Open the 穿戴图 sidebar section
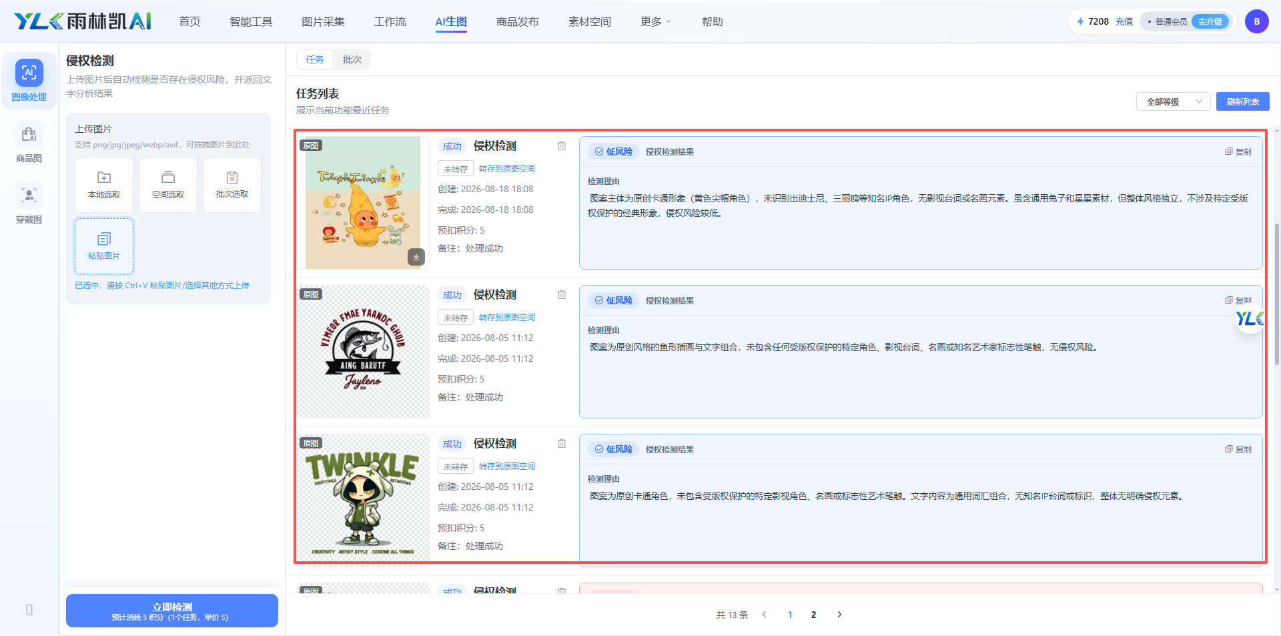 coord(29,204)
